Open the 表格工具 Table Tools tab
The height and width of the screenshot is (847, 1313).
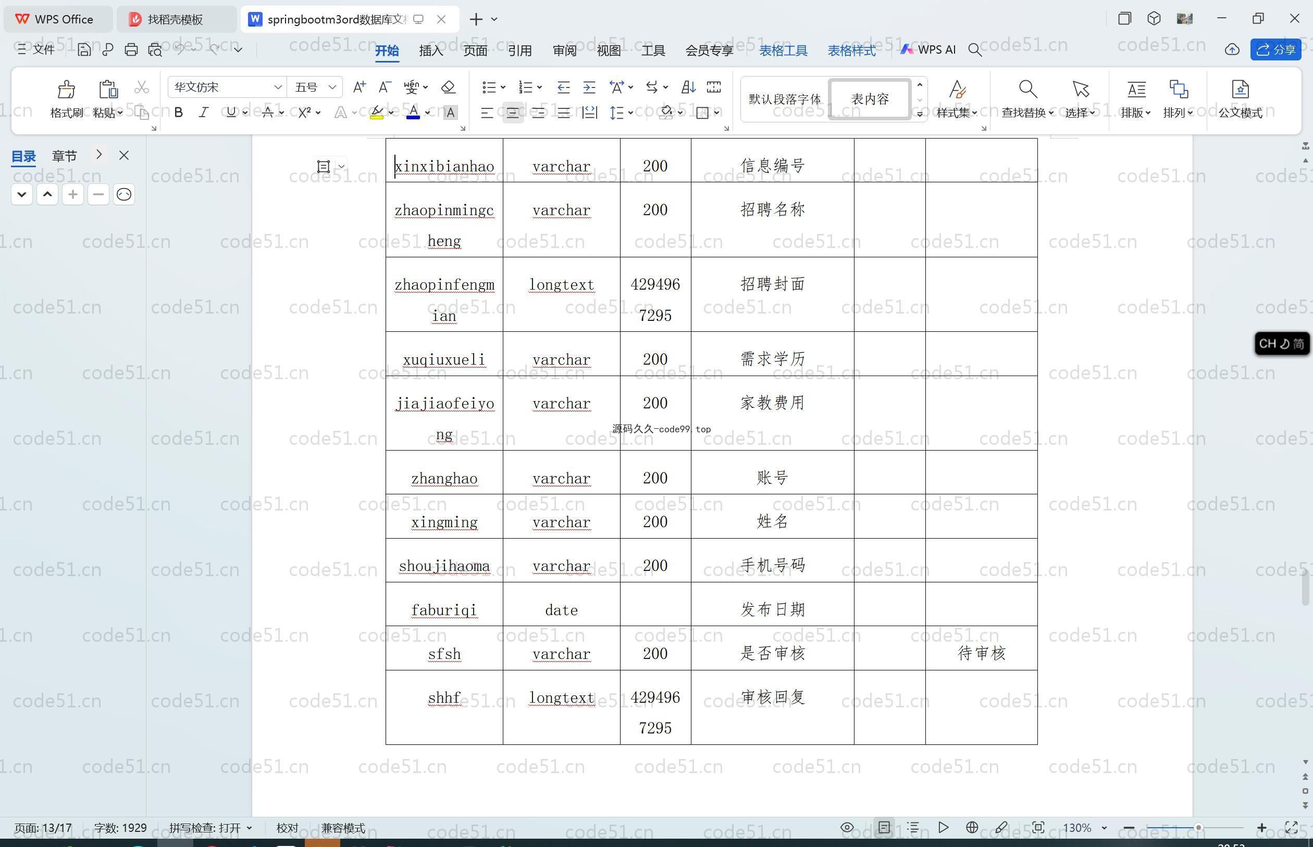(783, 51)
